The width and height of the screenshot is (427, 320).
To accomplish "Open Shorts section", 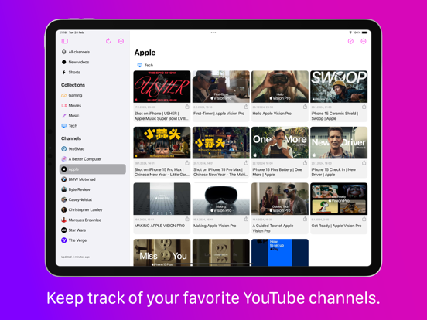I will coord(93,72).
